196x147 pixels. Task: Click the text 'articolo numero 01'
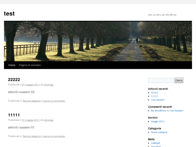(x=21, y=127)
